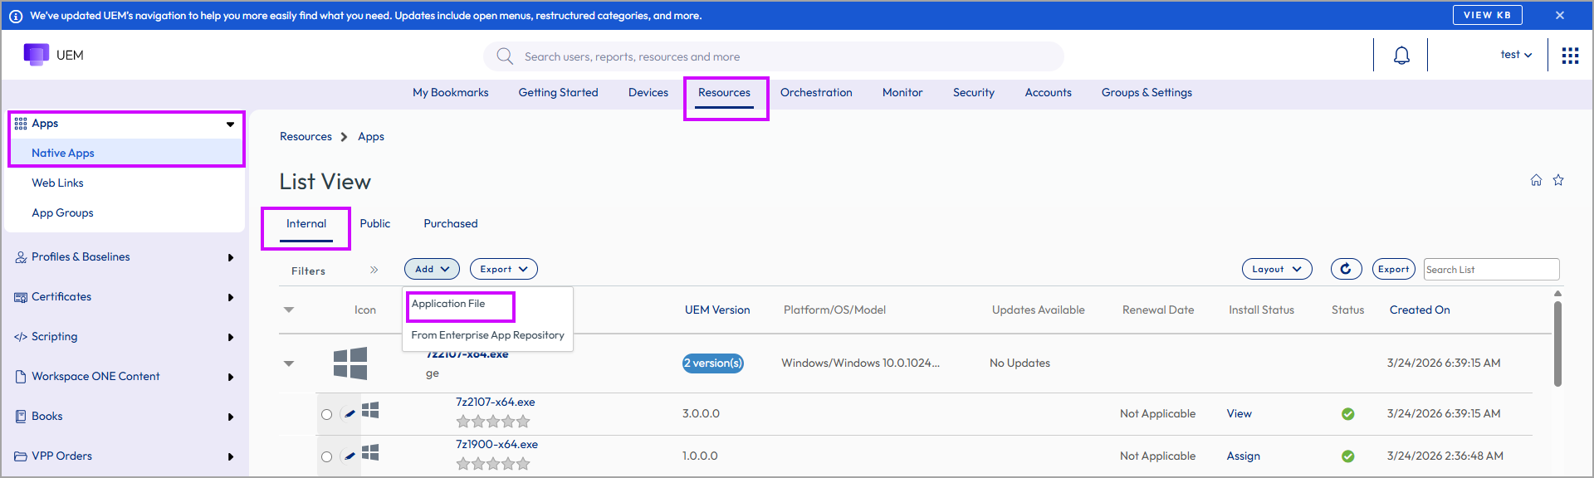This screenshot has height=478, width=1594.
Task: Expand Certificates section arrow
Action: pos(231,297)
